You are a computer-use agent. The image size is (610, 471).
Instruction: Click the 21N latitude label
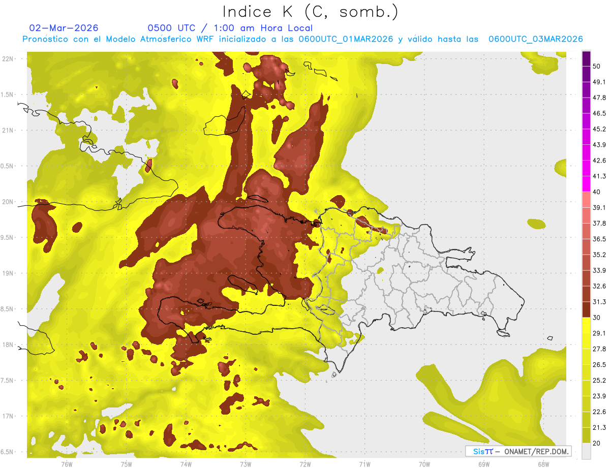tap(8, 130)
